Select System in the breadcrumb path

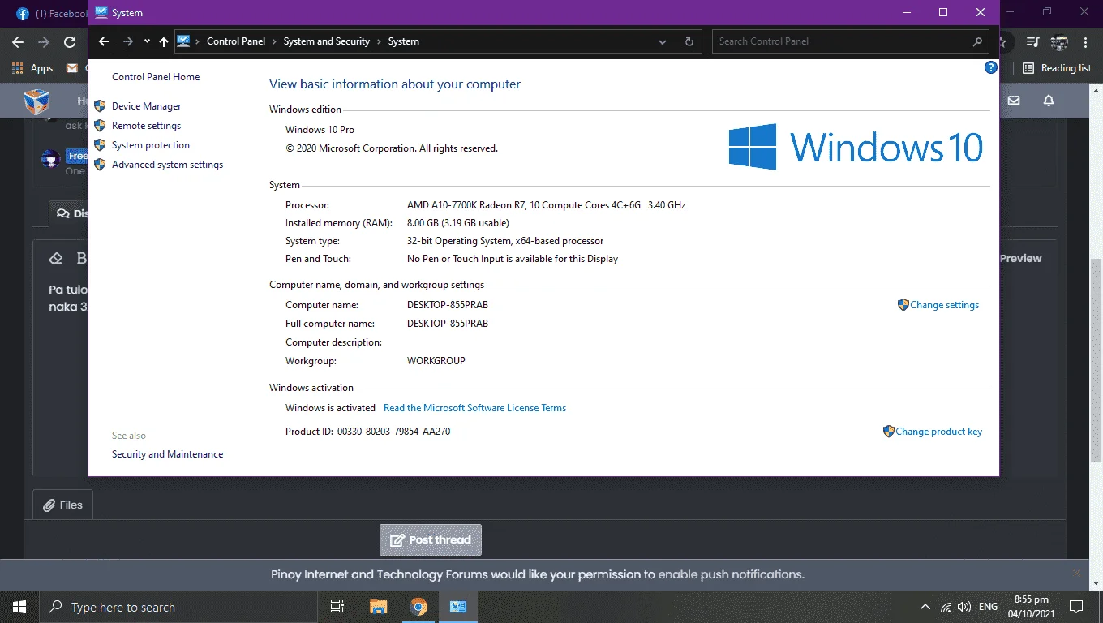point(403,41)
